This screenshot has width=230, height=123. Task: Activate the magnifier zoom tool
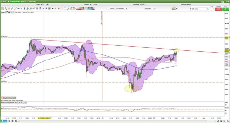tap(6, 8)
